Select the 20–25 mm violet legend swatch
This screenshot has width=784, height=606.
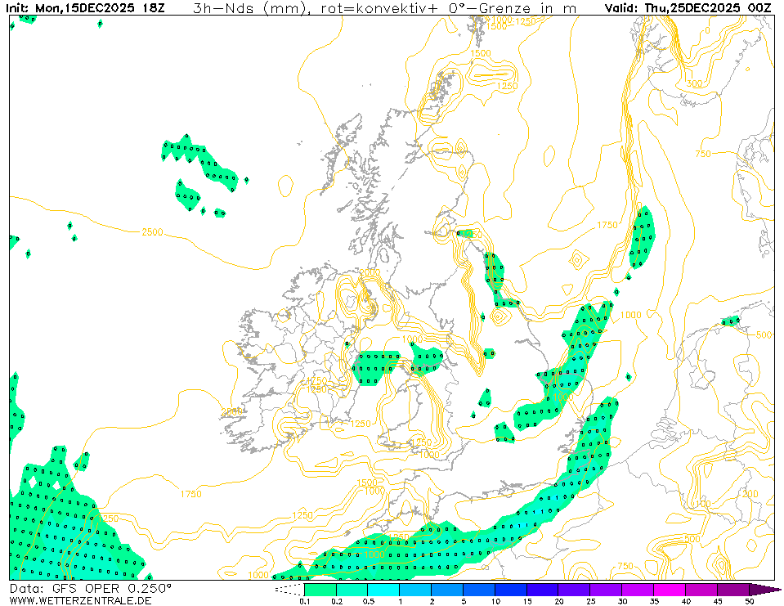coord(575,589)
